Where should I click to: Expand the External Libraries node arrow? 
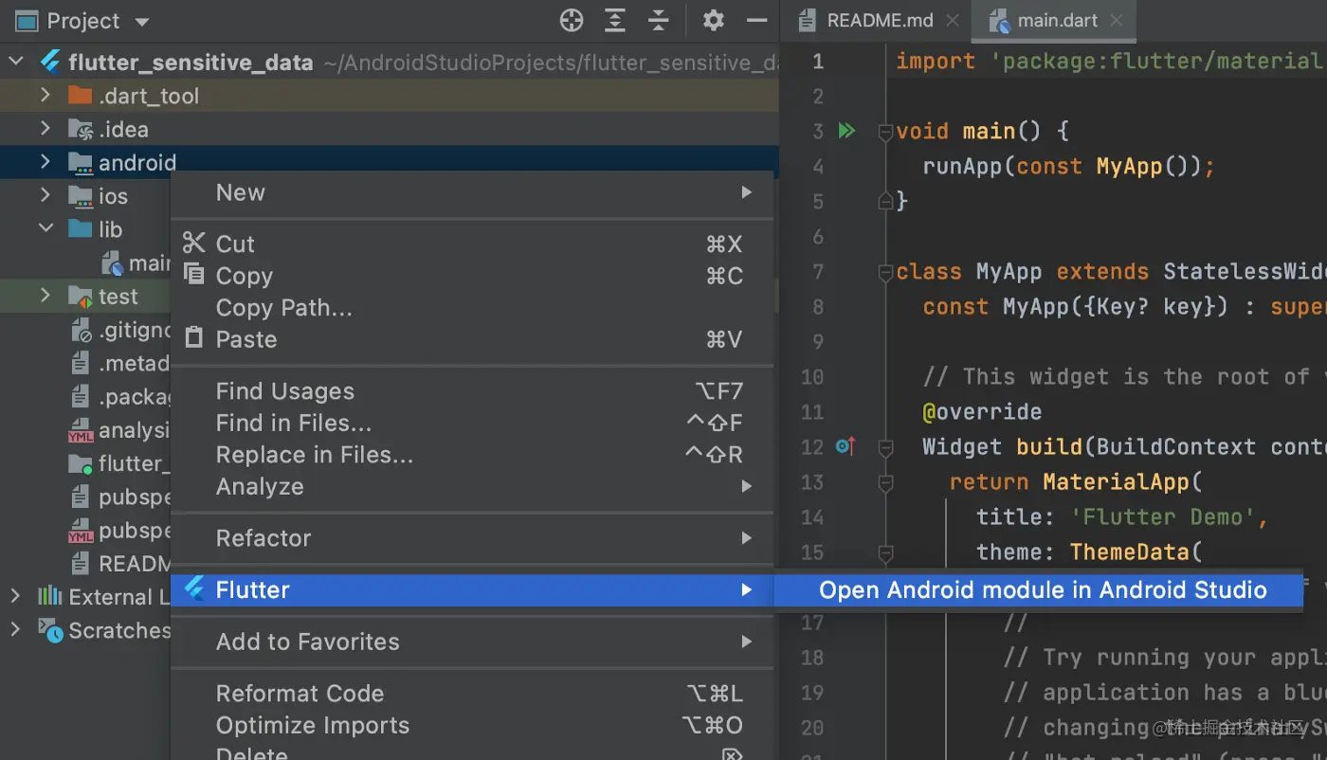click(x=15, y=596)
